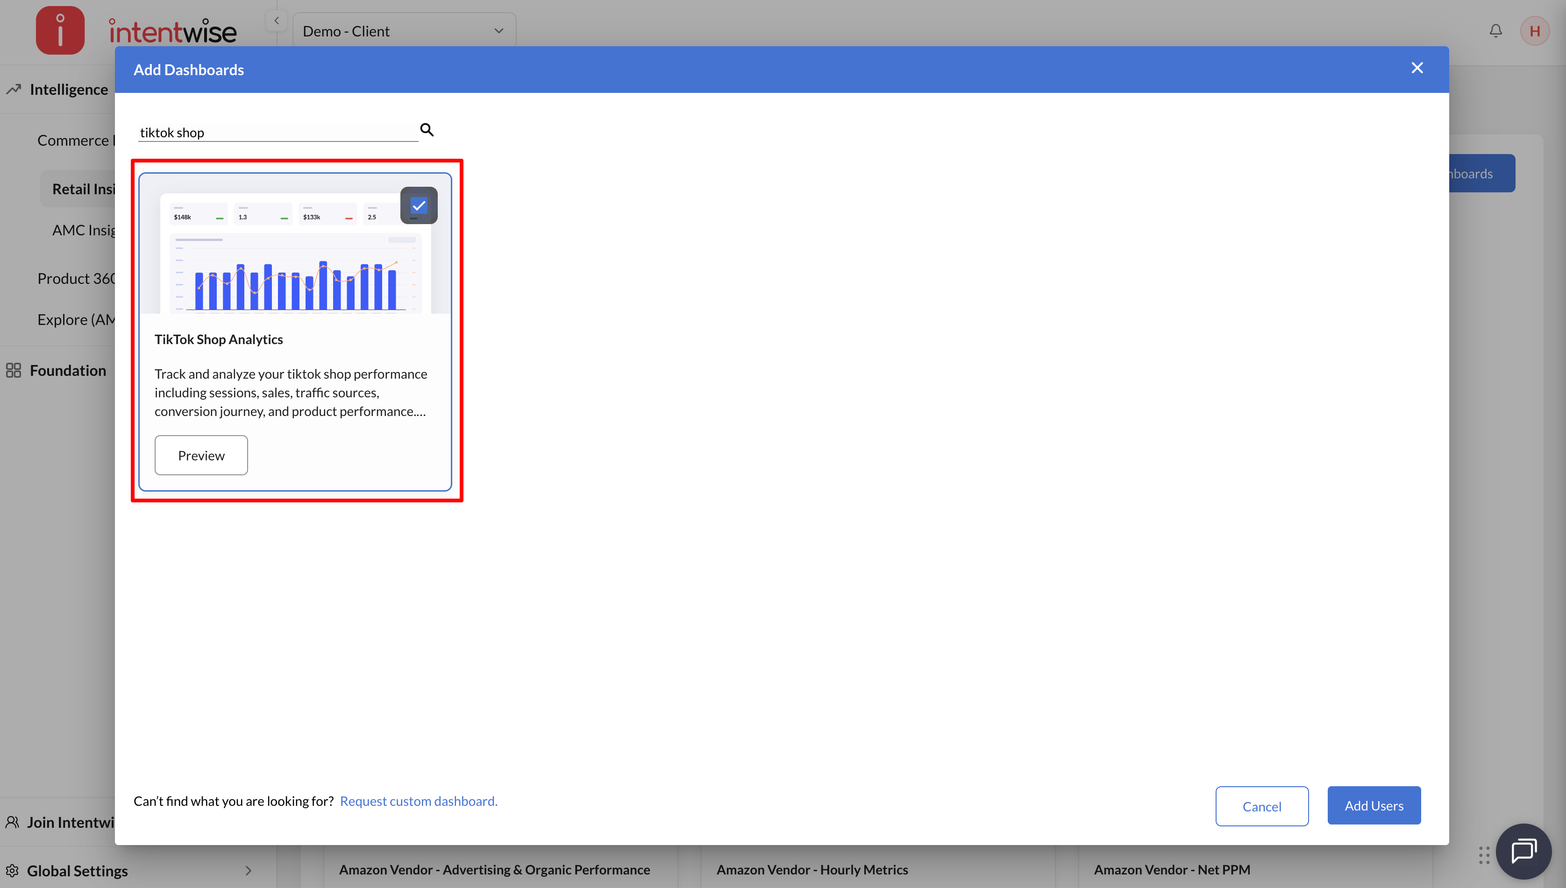1566x888 pixels.
Task: Click the Join Intentwise sidebar link
Action: 70,822
